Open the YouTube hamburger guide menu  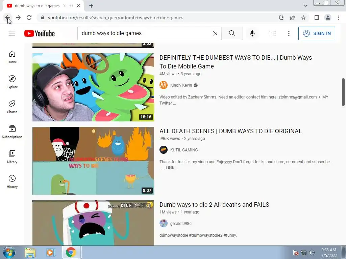(x=12, y=33)
